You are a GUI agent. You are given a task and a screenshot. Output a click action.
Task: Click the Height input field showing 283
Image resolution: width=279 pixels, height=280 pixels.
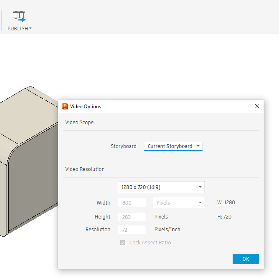point(132,217)
